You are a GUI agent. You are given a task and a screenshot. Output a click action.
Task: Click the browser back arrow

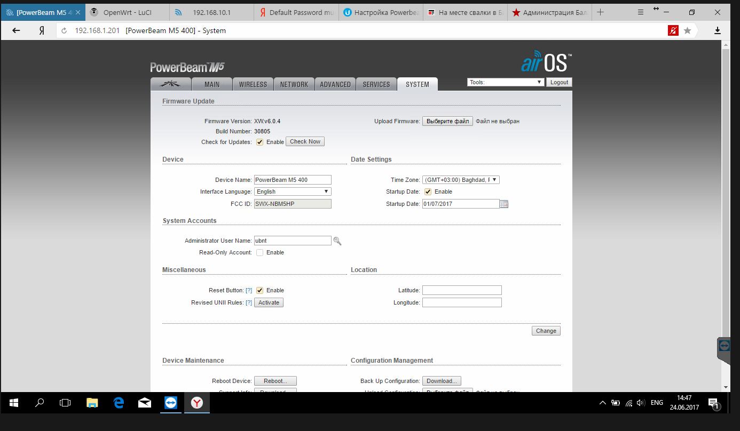(16, 30)
